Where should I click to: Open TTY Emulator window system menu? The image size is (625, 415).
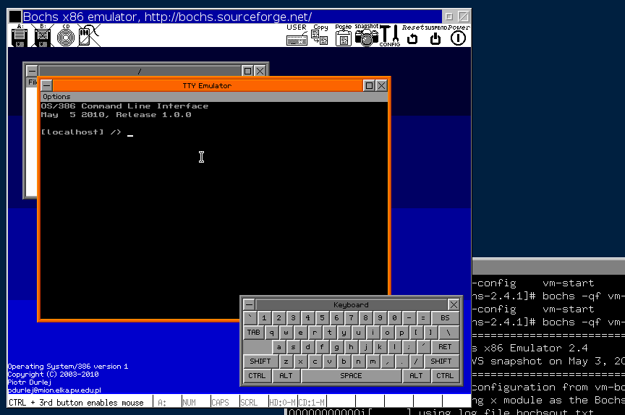(x=47, y=85)
